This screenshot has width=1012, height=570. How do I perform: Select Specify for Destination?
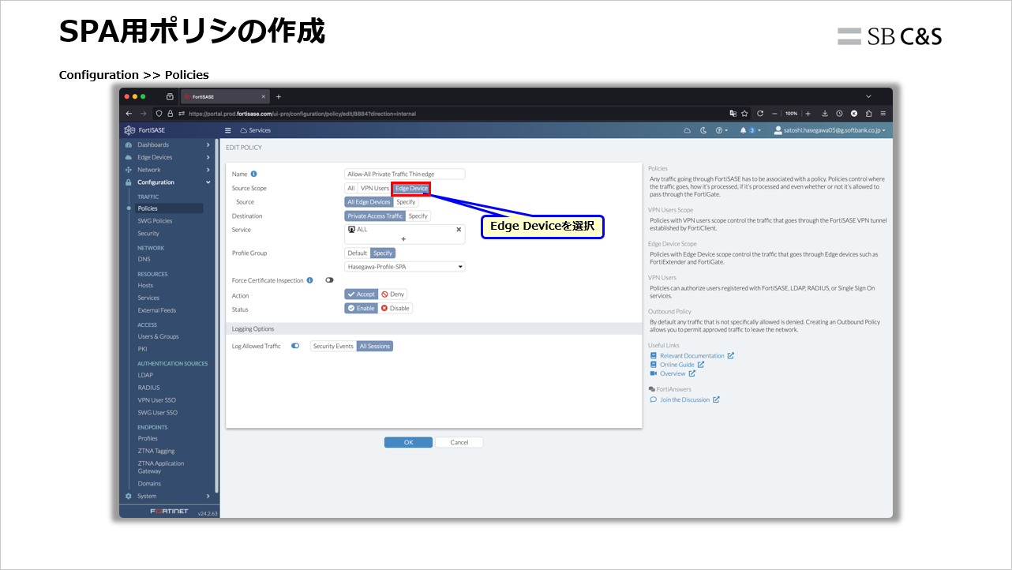418,216
